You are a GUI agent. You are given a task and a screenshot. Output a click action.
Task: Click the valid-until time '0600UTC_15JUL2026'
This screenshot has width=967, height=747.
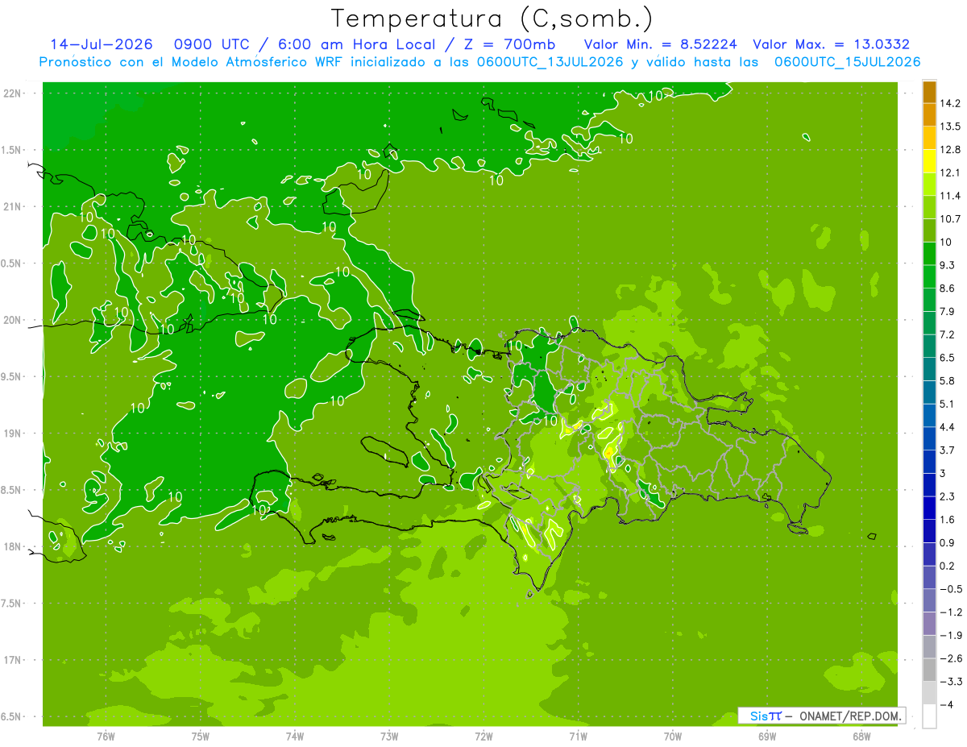click(848, 62)
